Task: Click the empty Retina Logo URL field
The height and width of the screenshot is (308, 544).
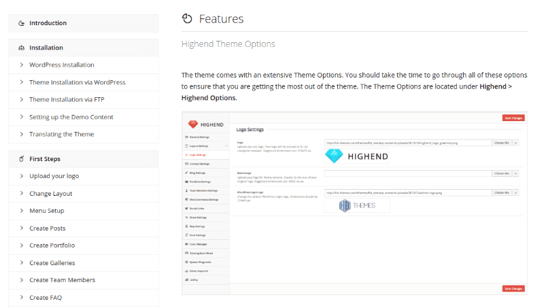Action: pos(408,173)
